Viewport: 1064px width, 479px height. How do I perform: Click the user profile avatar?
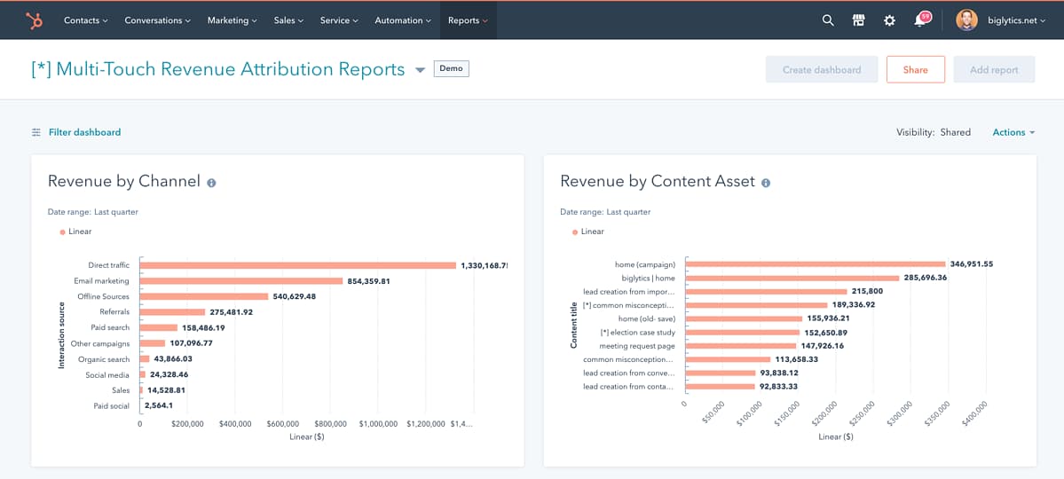[x=966, y=20]
